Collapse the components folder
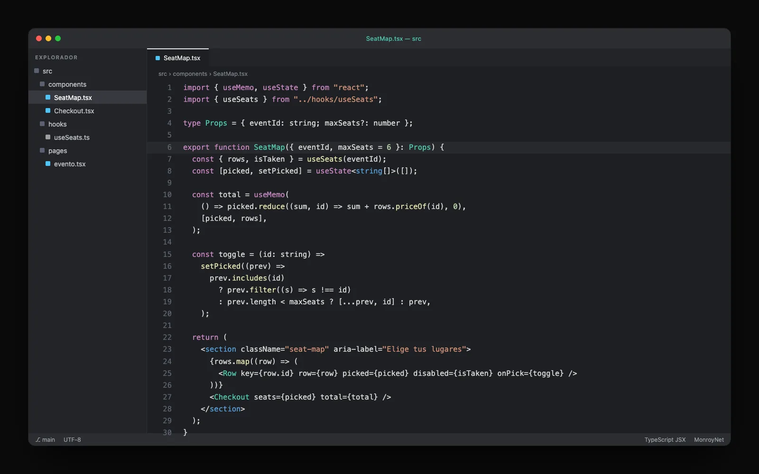The width and height of the screenshot is (759, 474). [88, 84]
